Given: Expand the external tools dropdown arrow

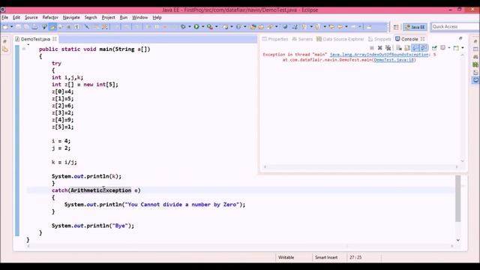Looking at the screenshot, I should [x=217, y=27].
